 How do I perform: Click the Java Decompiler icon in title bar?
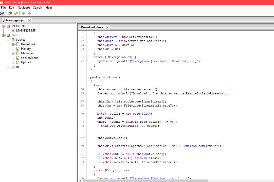coord(2,2)
